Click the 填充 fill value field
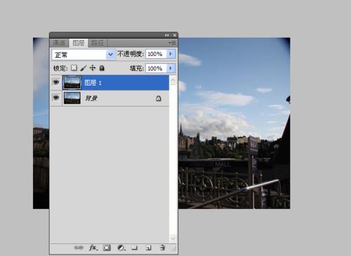 pyautogui.click(x=157, y=68)
